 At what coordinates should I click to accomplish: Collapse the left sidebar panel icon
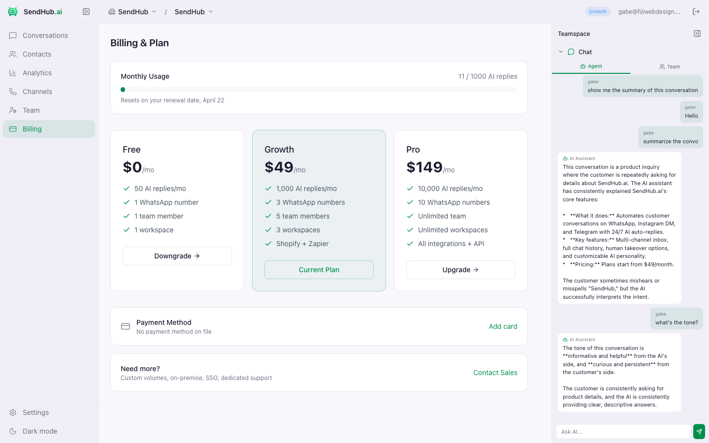point(86,12)
